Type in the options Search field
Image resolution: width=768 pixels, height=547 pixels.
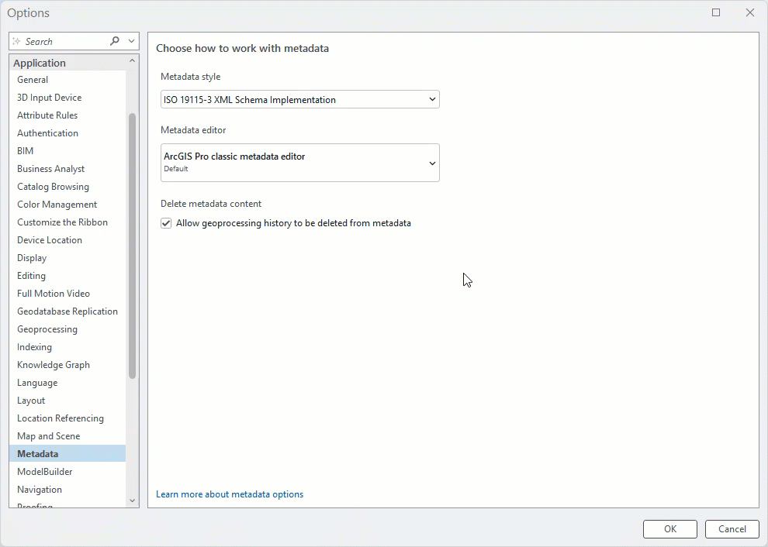66,40
